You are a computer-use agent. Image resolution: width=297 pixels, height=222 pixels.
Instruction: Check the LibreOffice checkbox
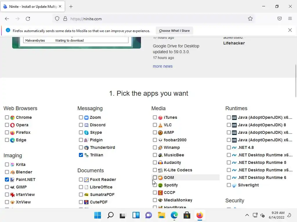(x=81, y=187)
